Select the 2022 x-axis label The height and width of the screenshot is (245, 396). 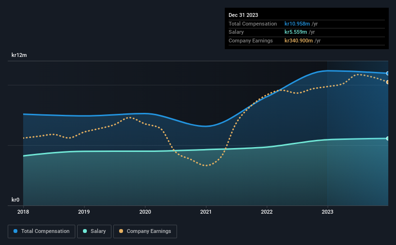pos(267,212)
